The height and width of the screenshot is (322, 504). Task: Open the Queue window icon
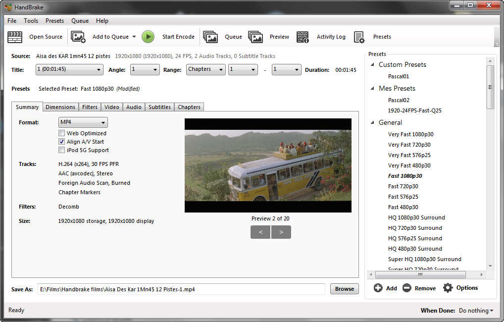pos(210,37)
